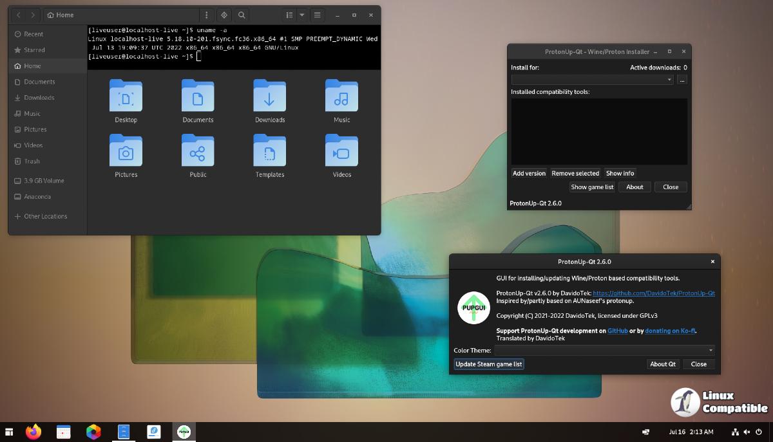Open the Music folder icon

click(x=341, y=97)
